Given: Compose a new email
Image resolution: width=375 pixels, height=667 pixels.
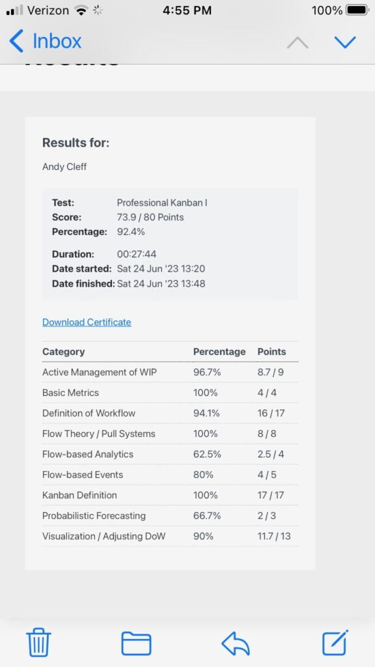Looking at the screenshot, I should coord(335,643).
